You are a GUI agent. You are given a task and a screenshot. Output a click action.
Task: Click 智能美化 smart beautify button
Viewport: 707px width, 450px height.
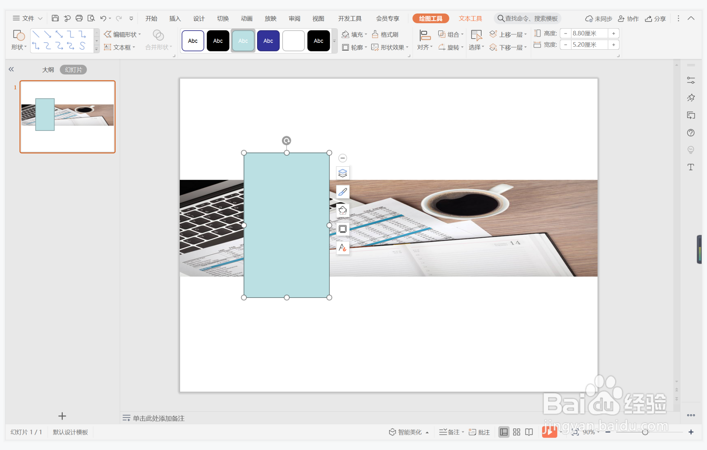(x=406, y=432)
